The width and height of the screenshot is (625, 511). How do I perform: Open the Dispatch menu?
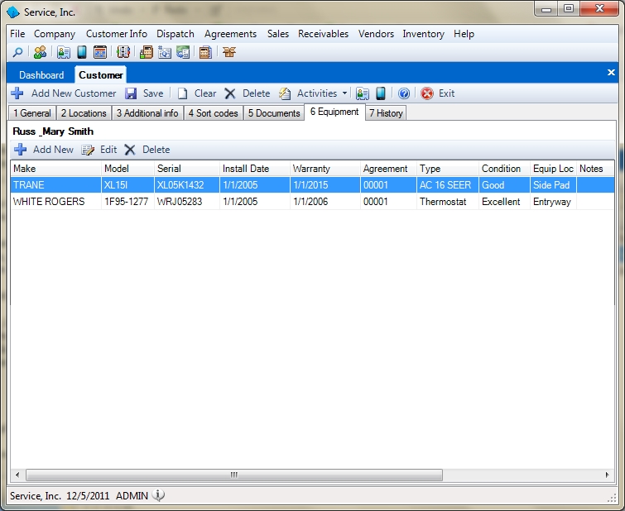click(x=175, y=34)
